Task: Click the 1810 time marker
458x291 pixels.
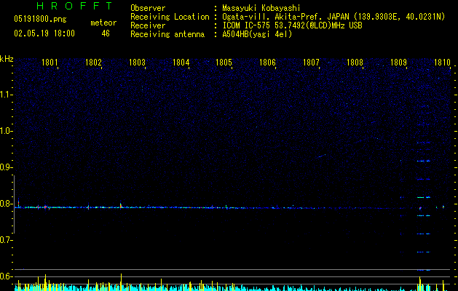Action: click(x=442, y=63)
